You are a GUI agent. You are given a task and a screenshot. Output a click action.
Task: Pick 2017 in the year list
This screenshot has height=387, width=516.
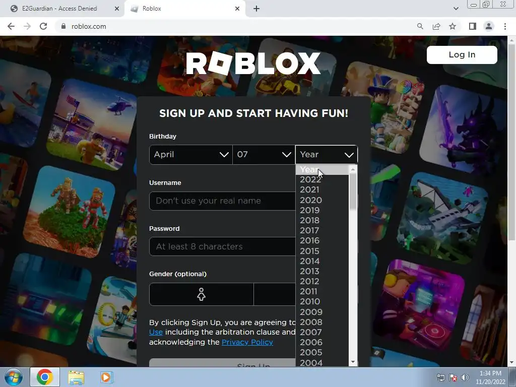click(322, 231)
